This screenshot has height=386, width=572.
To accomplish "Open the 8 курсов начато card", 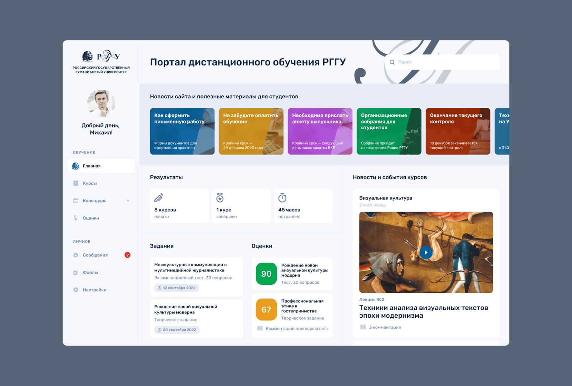I will pyautogui.click(x=179, y=206).
